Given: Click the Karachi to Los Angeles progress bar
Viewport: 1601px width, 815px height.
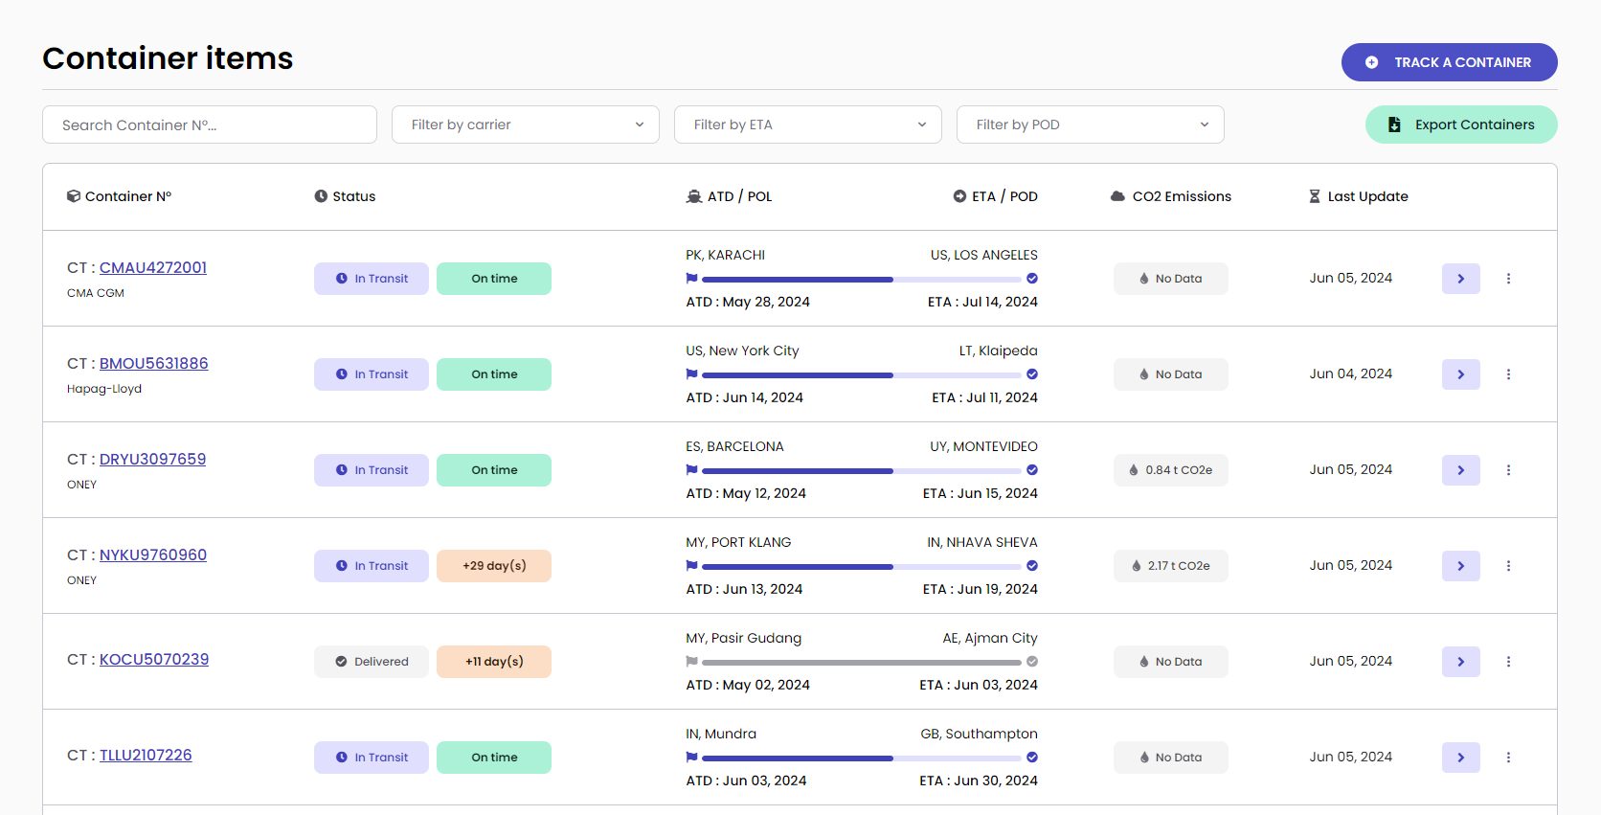Looking at the screenshot, I should click(862, 279).
